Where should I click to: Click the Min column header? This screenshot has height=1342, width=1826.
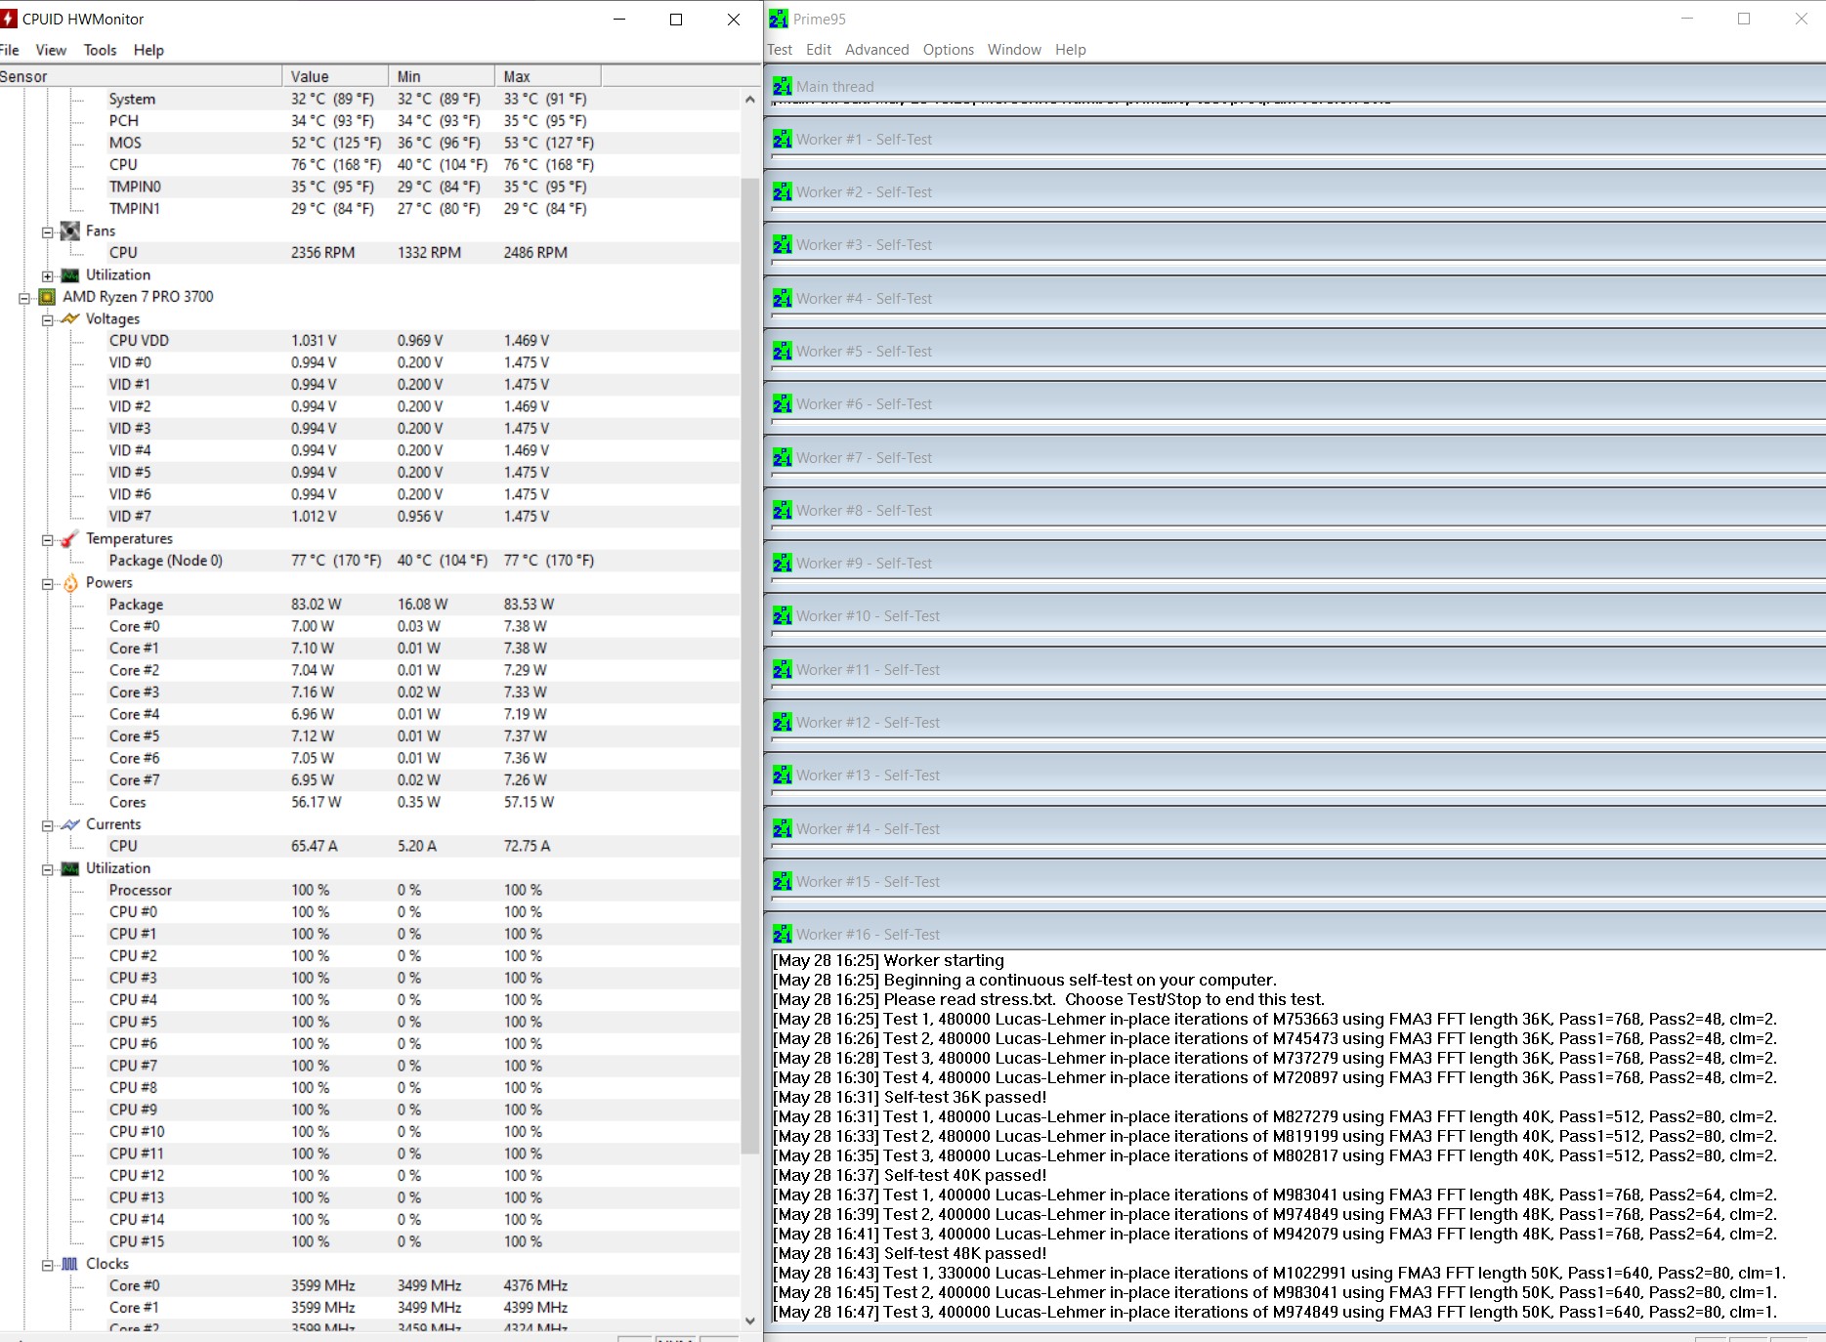442,76
